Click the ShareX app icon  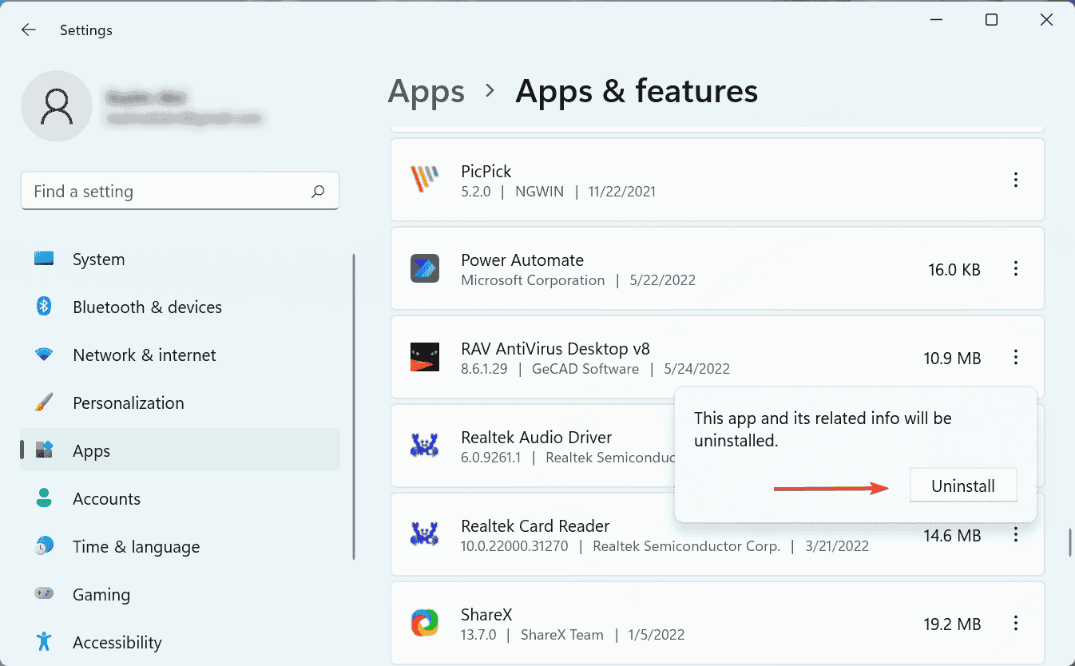pos(424,624)
